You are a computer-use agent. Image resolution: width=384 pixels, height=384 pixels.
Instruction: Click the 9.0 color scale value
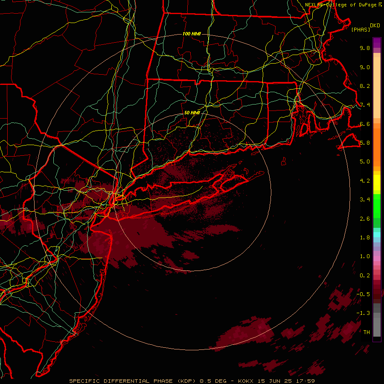[x=365, y=67]
